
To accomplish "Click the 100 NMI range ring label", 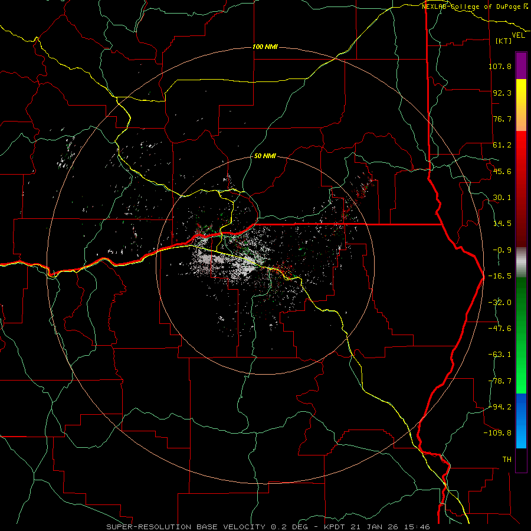I will click(265, 47).
